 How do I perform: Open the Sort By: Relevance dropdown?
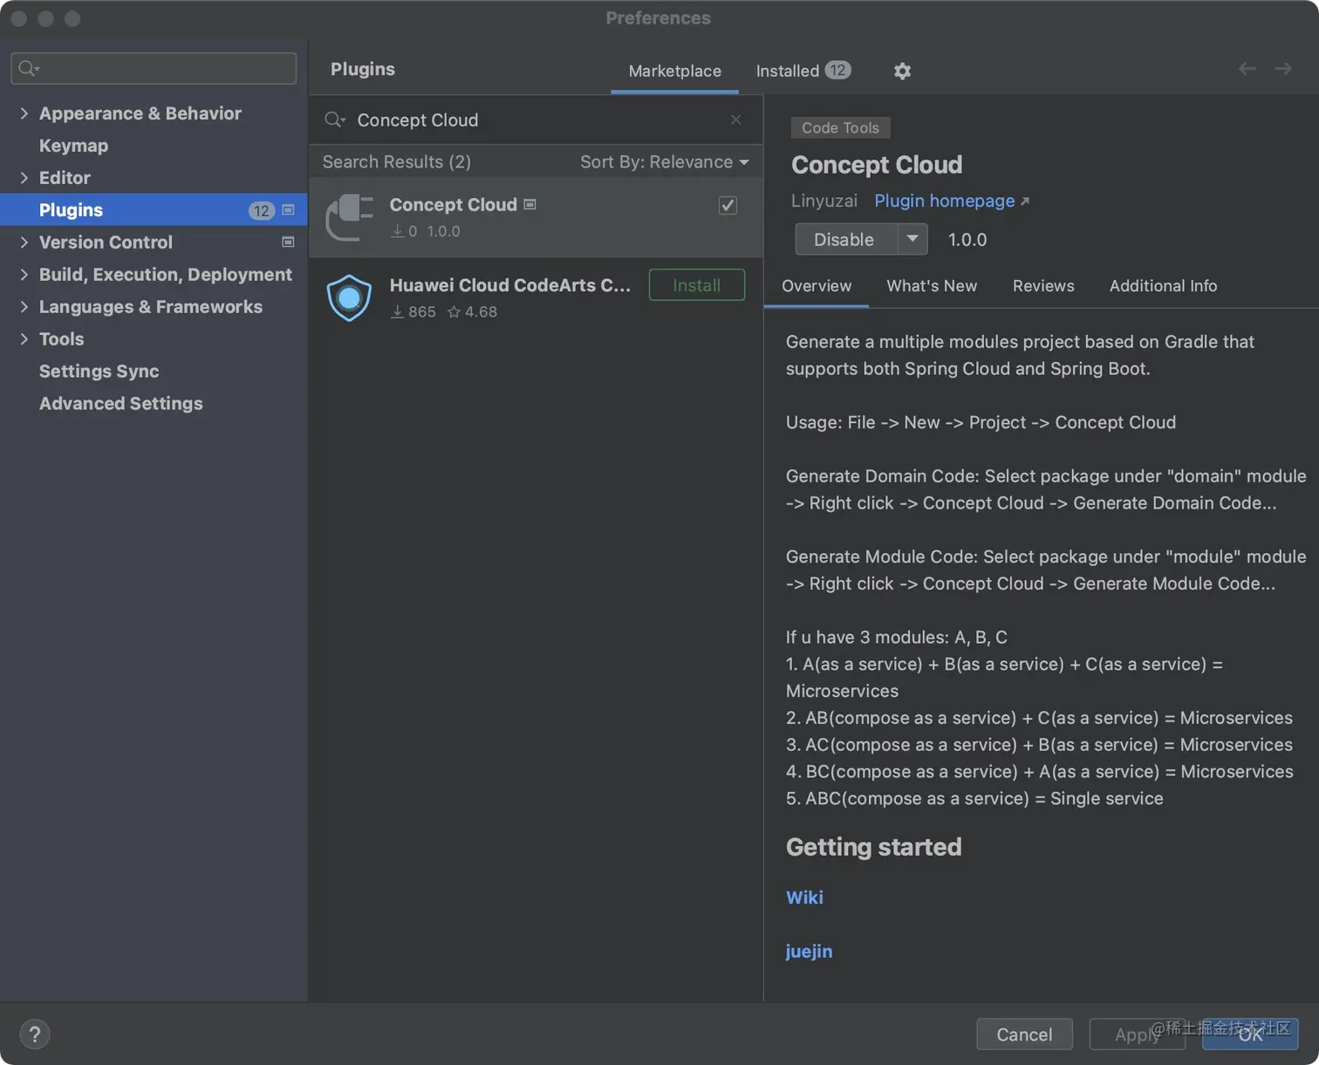(665, 162)
